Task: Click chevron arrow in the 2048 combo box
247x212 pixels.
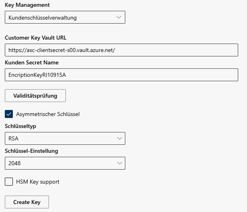Action: (118, 163)
